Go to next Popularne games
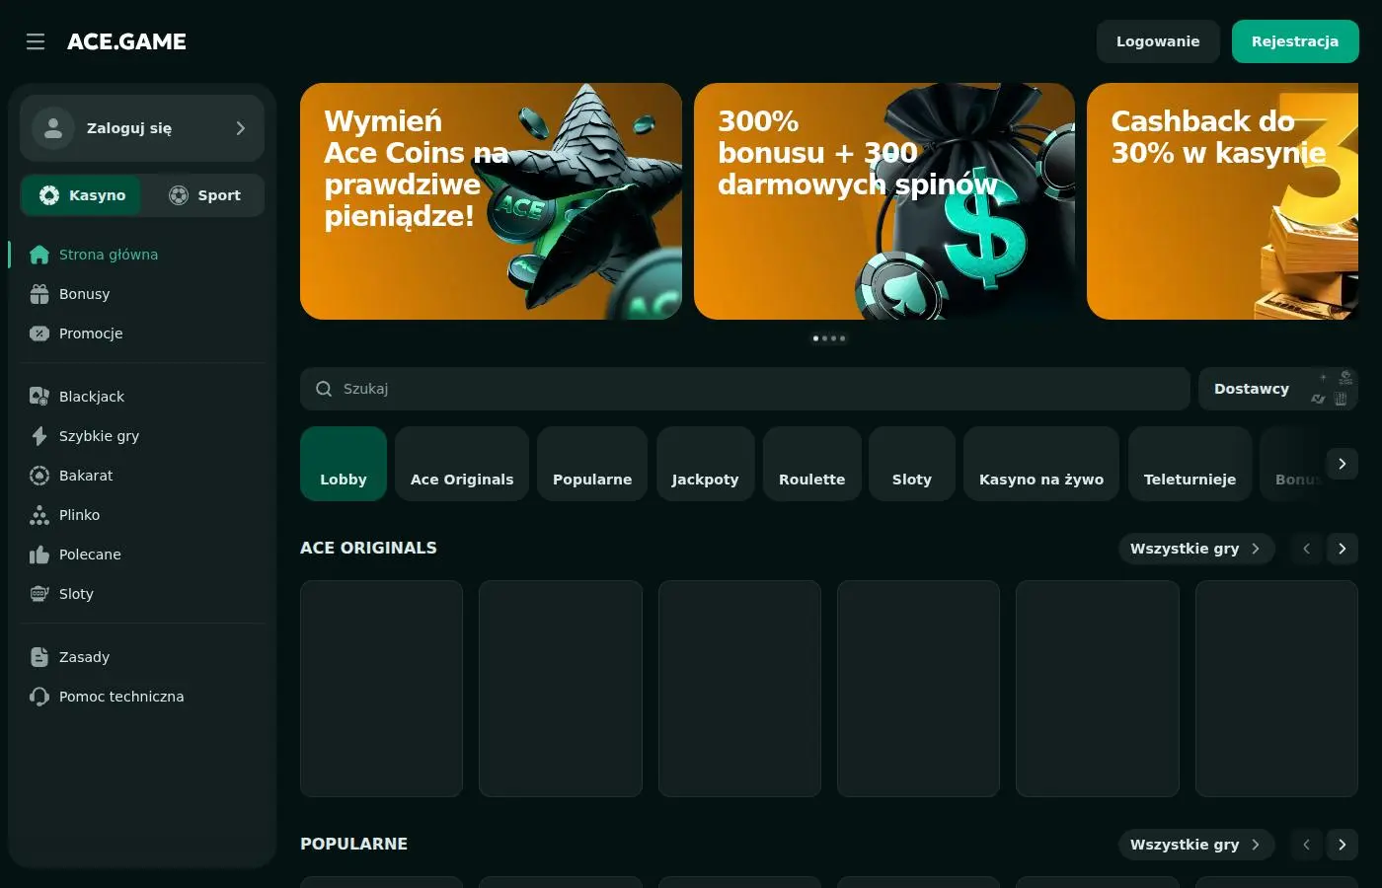The width and height of the screenshot is (1382, 888). 1343,845
